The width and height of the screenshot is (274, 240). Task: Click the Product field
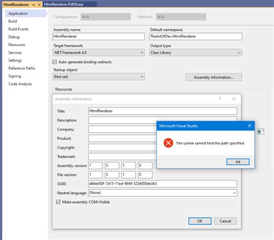tap(123, 138)
